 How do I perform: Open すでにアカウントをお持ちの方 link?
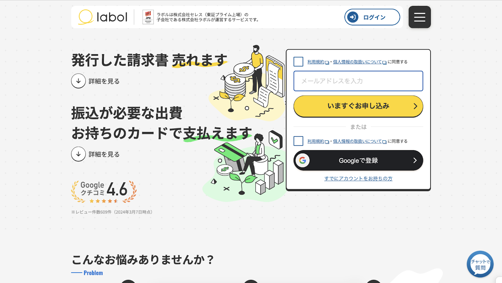(358, 178)
